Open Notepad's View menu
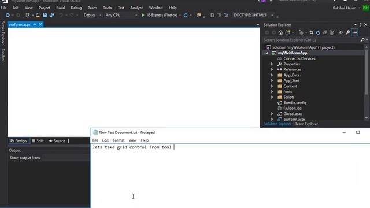Viewport: 370px width, 208px height. pyautogui.click(x=132, y=140)
